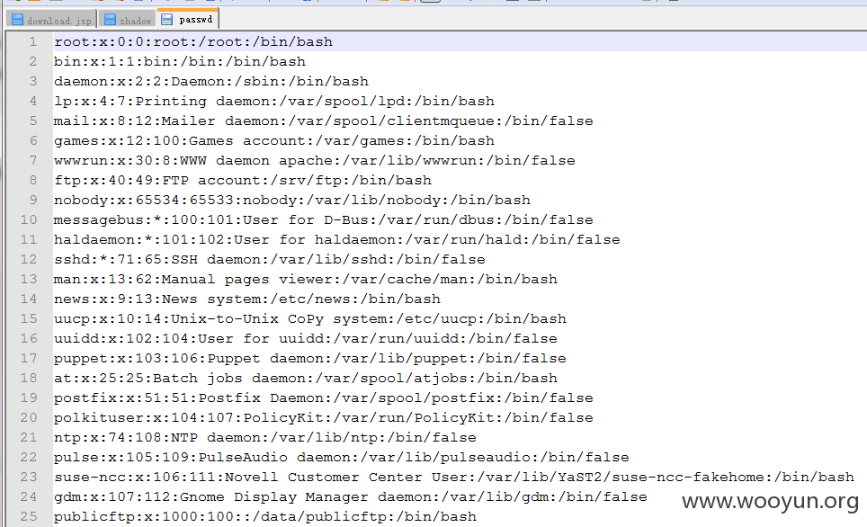The image size is (867, 527).
Task: Place cursor on daemon:x:2:2 line
Action: click(211, 81)
